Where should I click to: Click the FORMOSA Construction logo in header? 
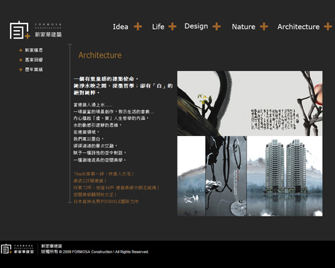click(x=36, y=30)
